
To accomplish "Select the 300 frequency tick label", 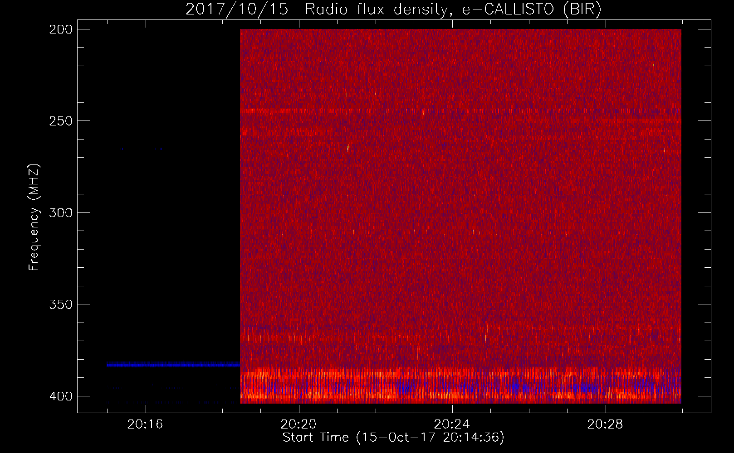I will click(x=61, y=213).
